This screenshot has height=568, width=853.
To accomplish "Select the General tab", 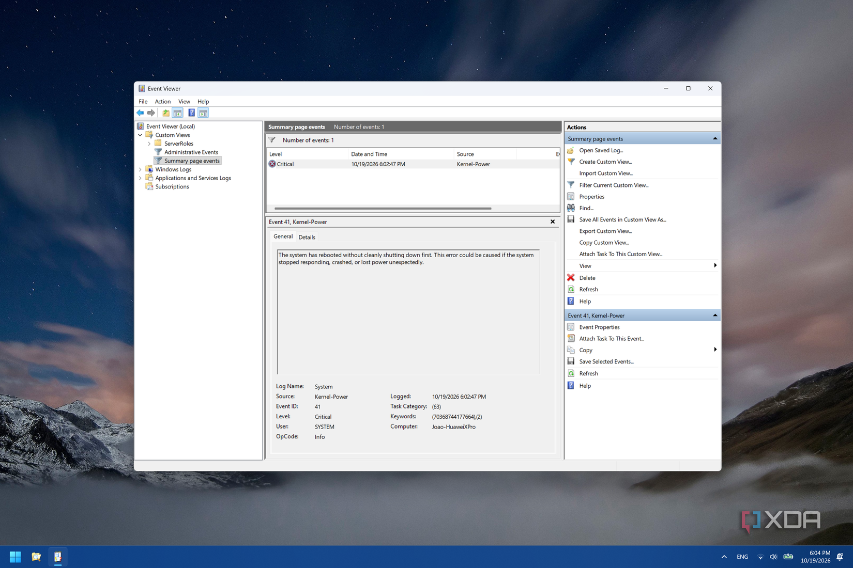I will (283, 236).
